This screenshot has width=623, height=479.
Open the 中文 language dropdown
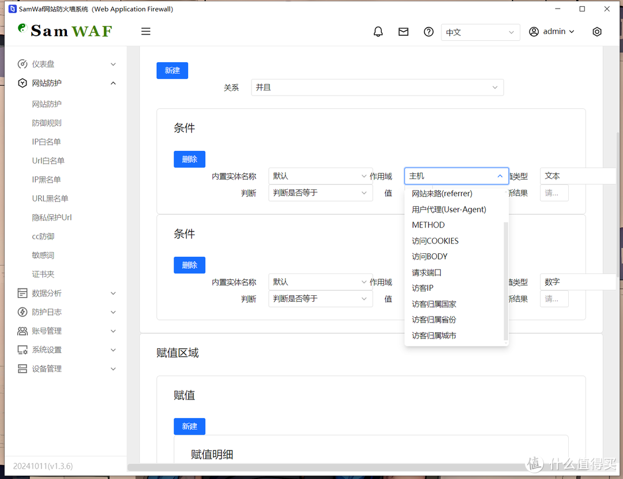point(481,33)
